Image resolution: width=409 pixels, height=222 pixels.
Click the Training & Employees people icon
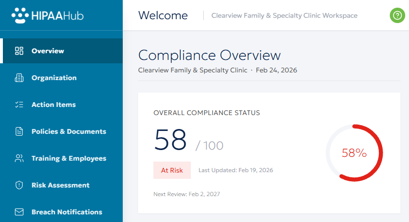pos(19,158)
